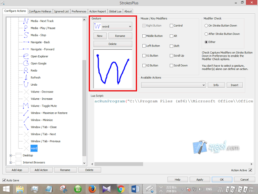The image size is (258, 194).
Task: Click the G gesture icon for Open Google
Action: tap(26, 63)
